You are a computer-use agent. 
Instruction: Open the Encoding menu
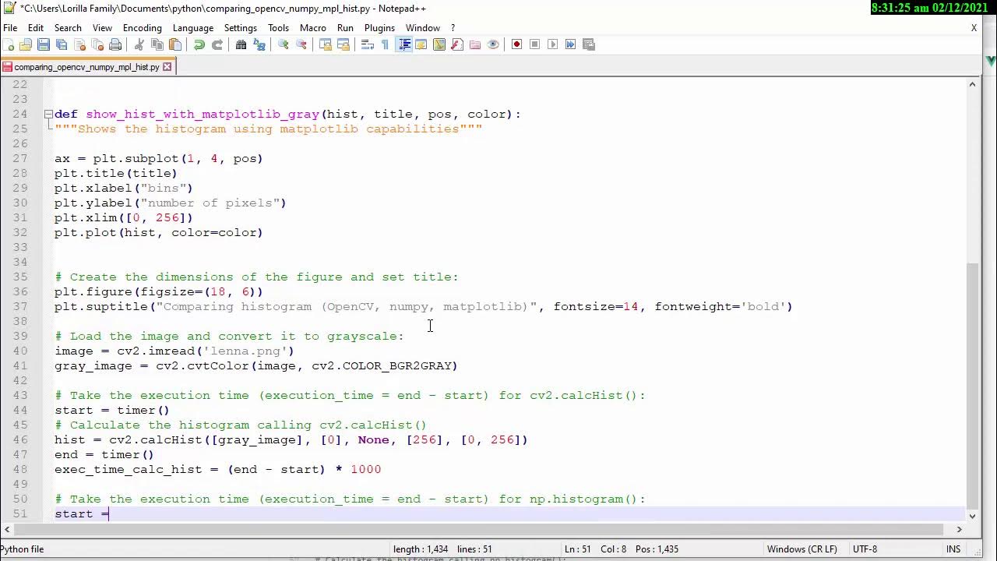pyautogui.click(x=142, y=27)
